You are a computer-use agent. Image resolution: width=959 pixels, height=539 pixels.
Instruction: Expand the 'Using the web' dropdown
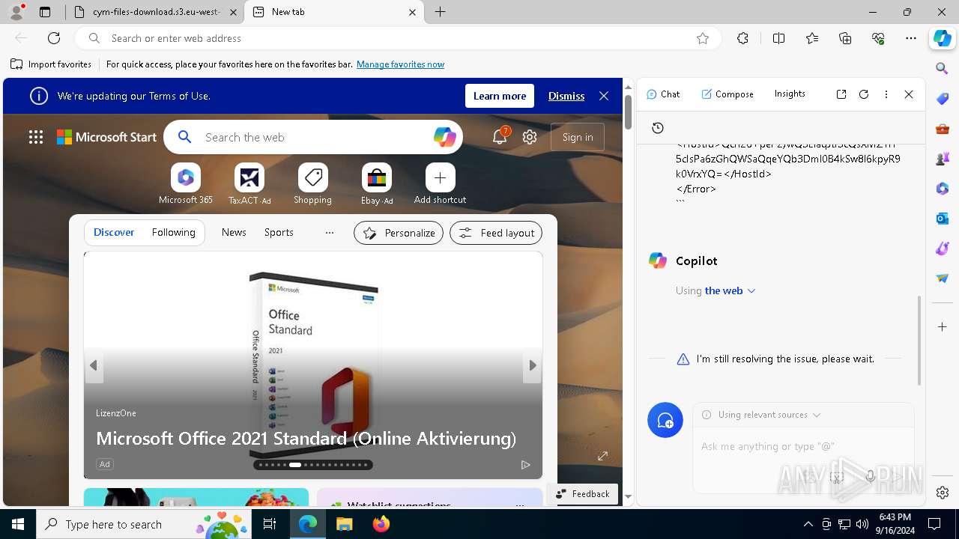click(730, 290)
